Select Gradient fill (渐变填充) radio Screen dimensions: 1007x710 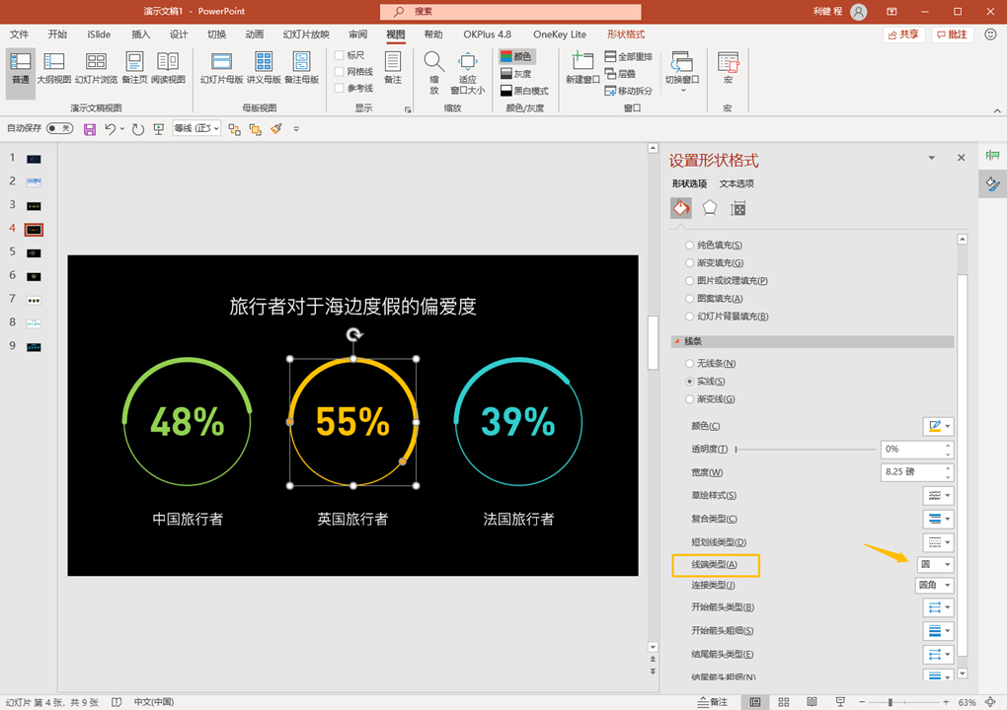[689, 263]
